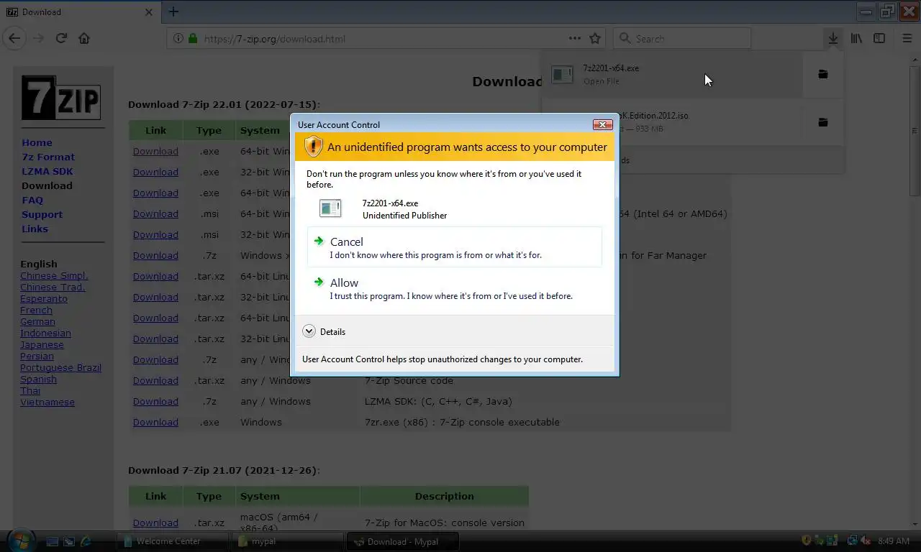Switch language to Esperanto

pyautogui.click(x=44, y=298)
